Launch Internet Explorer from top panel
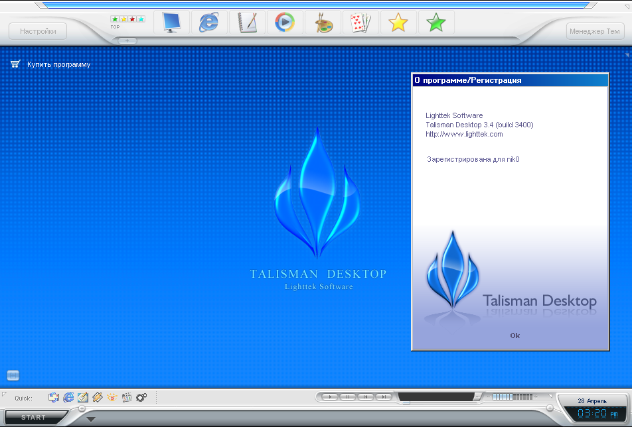Viewport: 632px width, 427px height. (x=210, y=23)
